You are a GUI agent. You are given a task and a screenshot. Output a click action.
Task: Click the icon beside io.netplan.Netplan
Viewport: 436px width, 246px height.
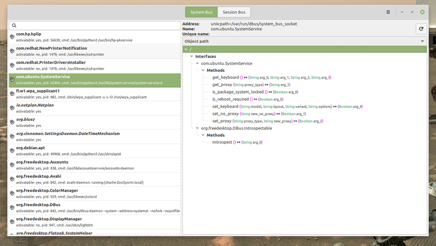coord(12,108)
